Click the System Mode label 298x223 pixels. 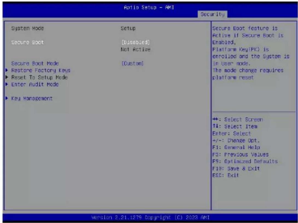tap(28, 28)
